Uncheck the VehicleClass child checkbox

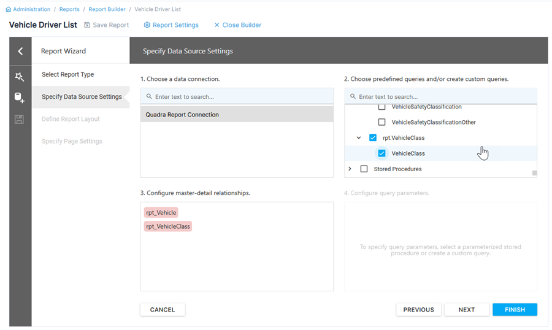pyautogui.click(x=381, y=153)
